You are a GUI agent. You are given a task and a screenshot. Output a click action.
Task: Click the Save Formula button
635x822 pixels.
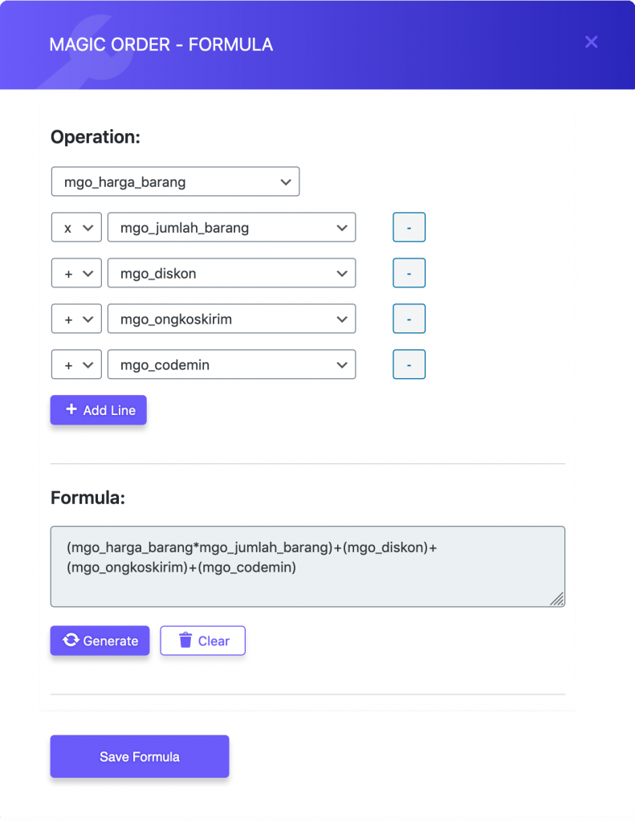point(139,756)
